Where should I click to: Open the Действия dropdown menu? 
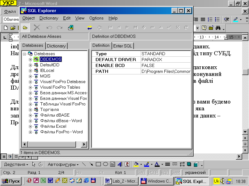(x=16, y=165)
